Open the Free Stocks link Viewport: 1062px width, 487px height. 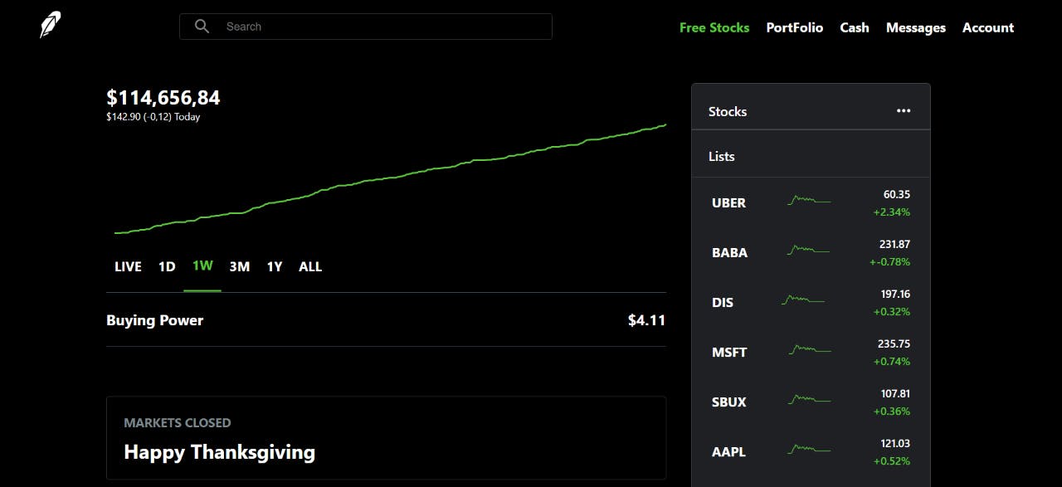tap(714, 27)
